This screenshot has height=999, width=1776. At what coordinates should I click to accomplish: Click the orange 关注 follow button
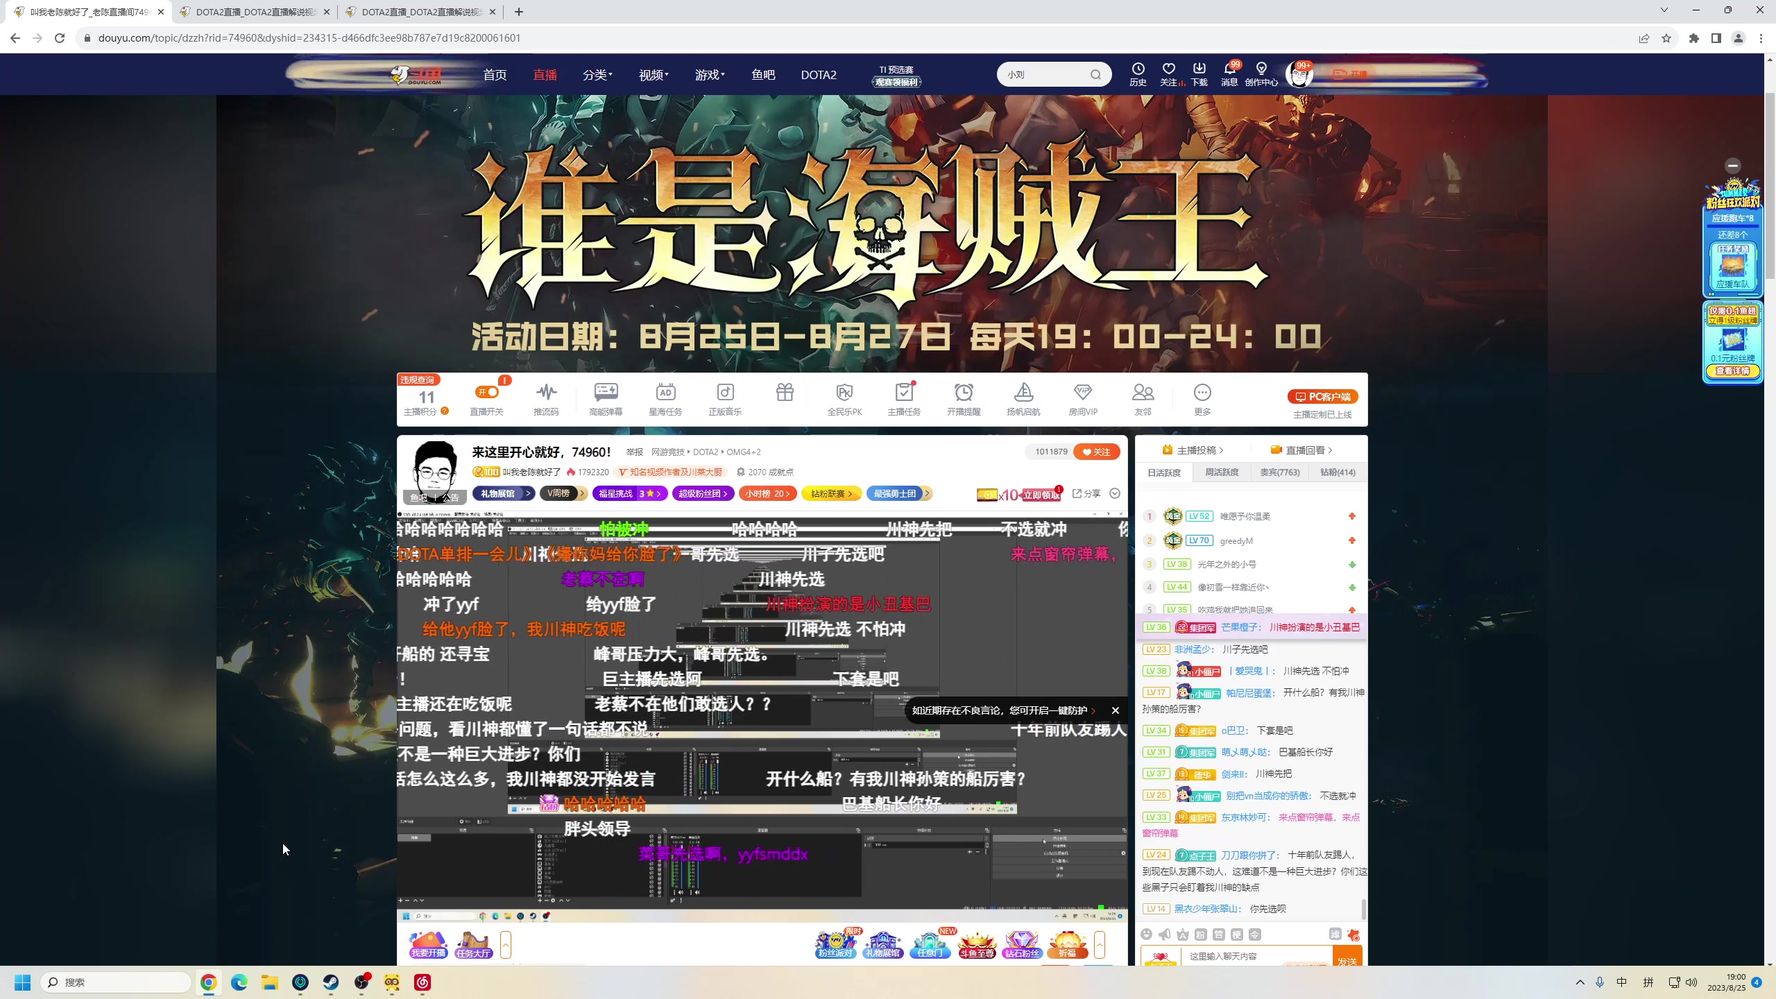pyautogui.click(x=1097, y=452)
